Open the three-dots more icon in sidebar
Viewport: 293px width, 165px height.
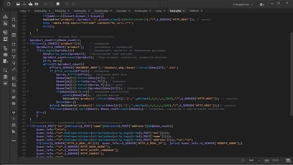coord(14,141)
